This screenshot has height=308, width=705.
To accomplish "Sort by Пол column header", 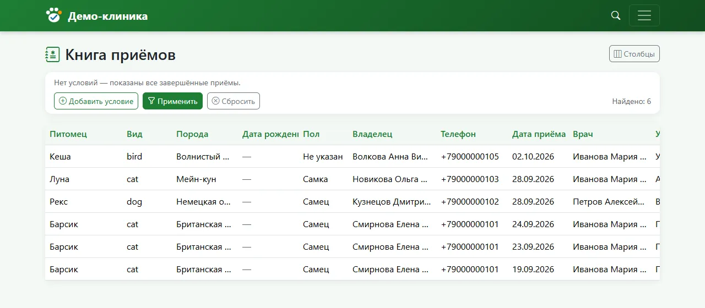I will pyautogui.click(x=311, y=134).
